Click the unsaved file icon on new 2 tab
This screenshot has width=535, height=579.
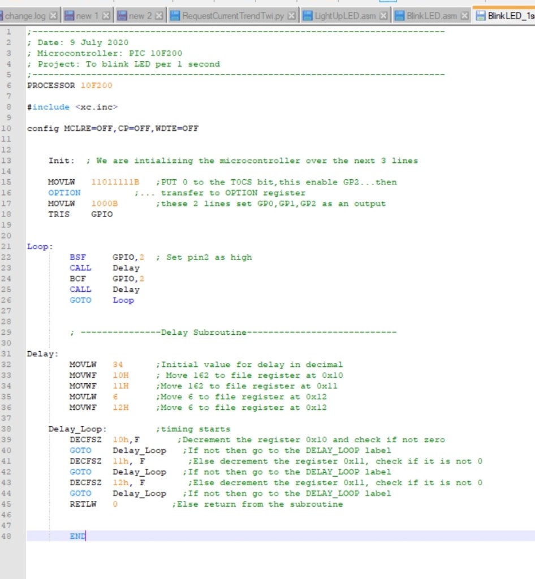pos(122,16)
